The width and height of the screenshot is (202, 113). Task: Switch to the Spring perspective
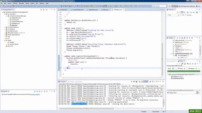click(175, 6)
